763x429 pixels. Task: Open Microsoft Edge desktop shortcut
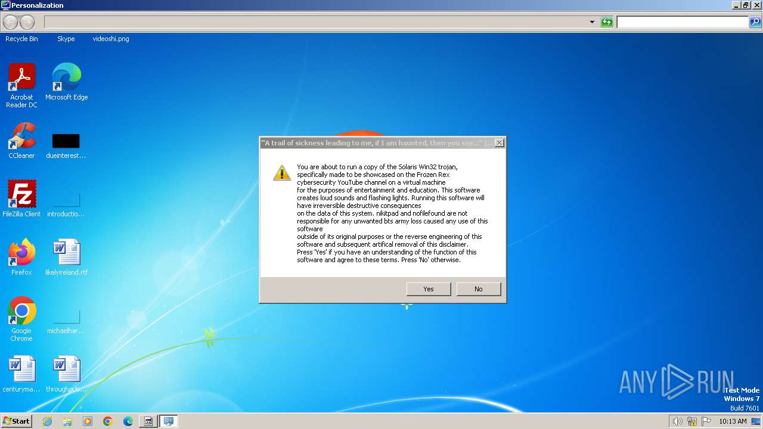point(66,82)
